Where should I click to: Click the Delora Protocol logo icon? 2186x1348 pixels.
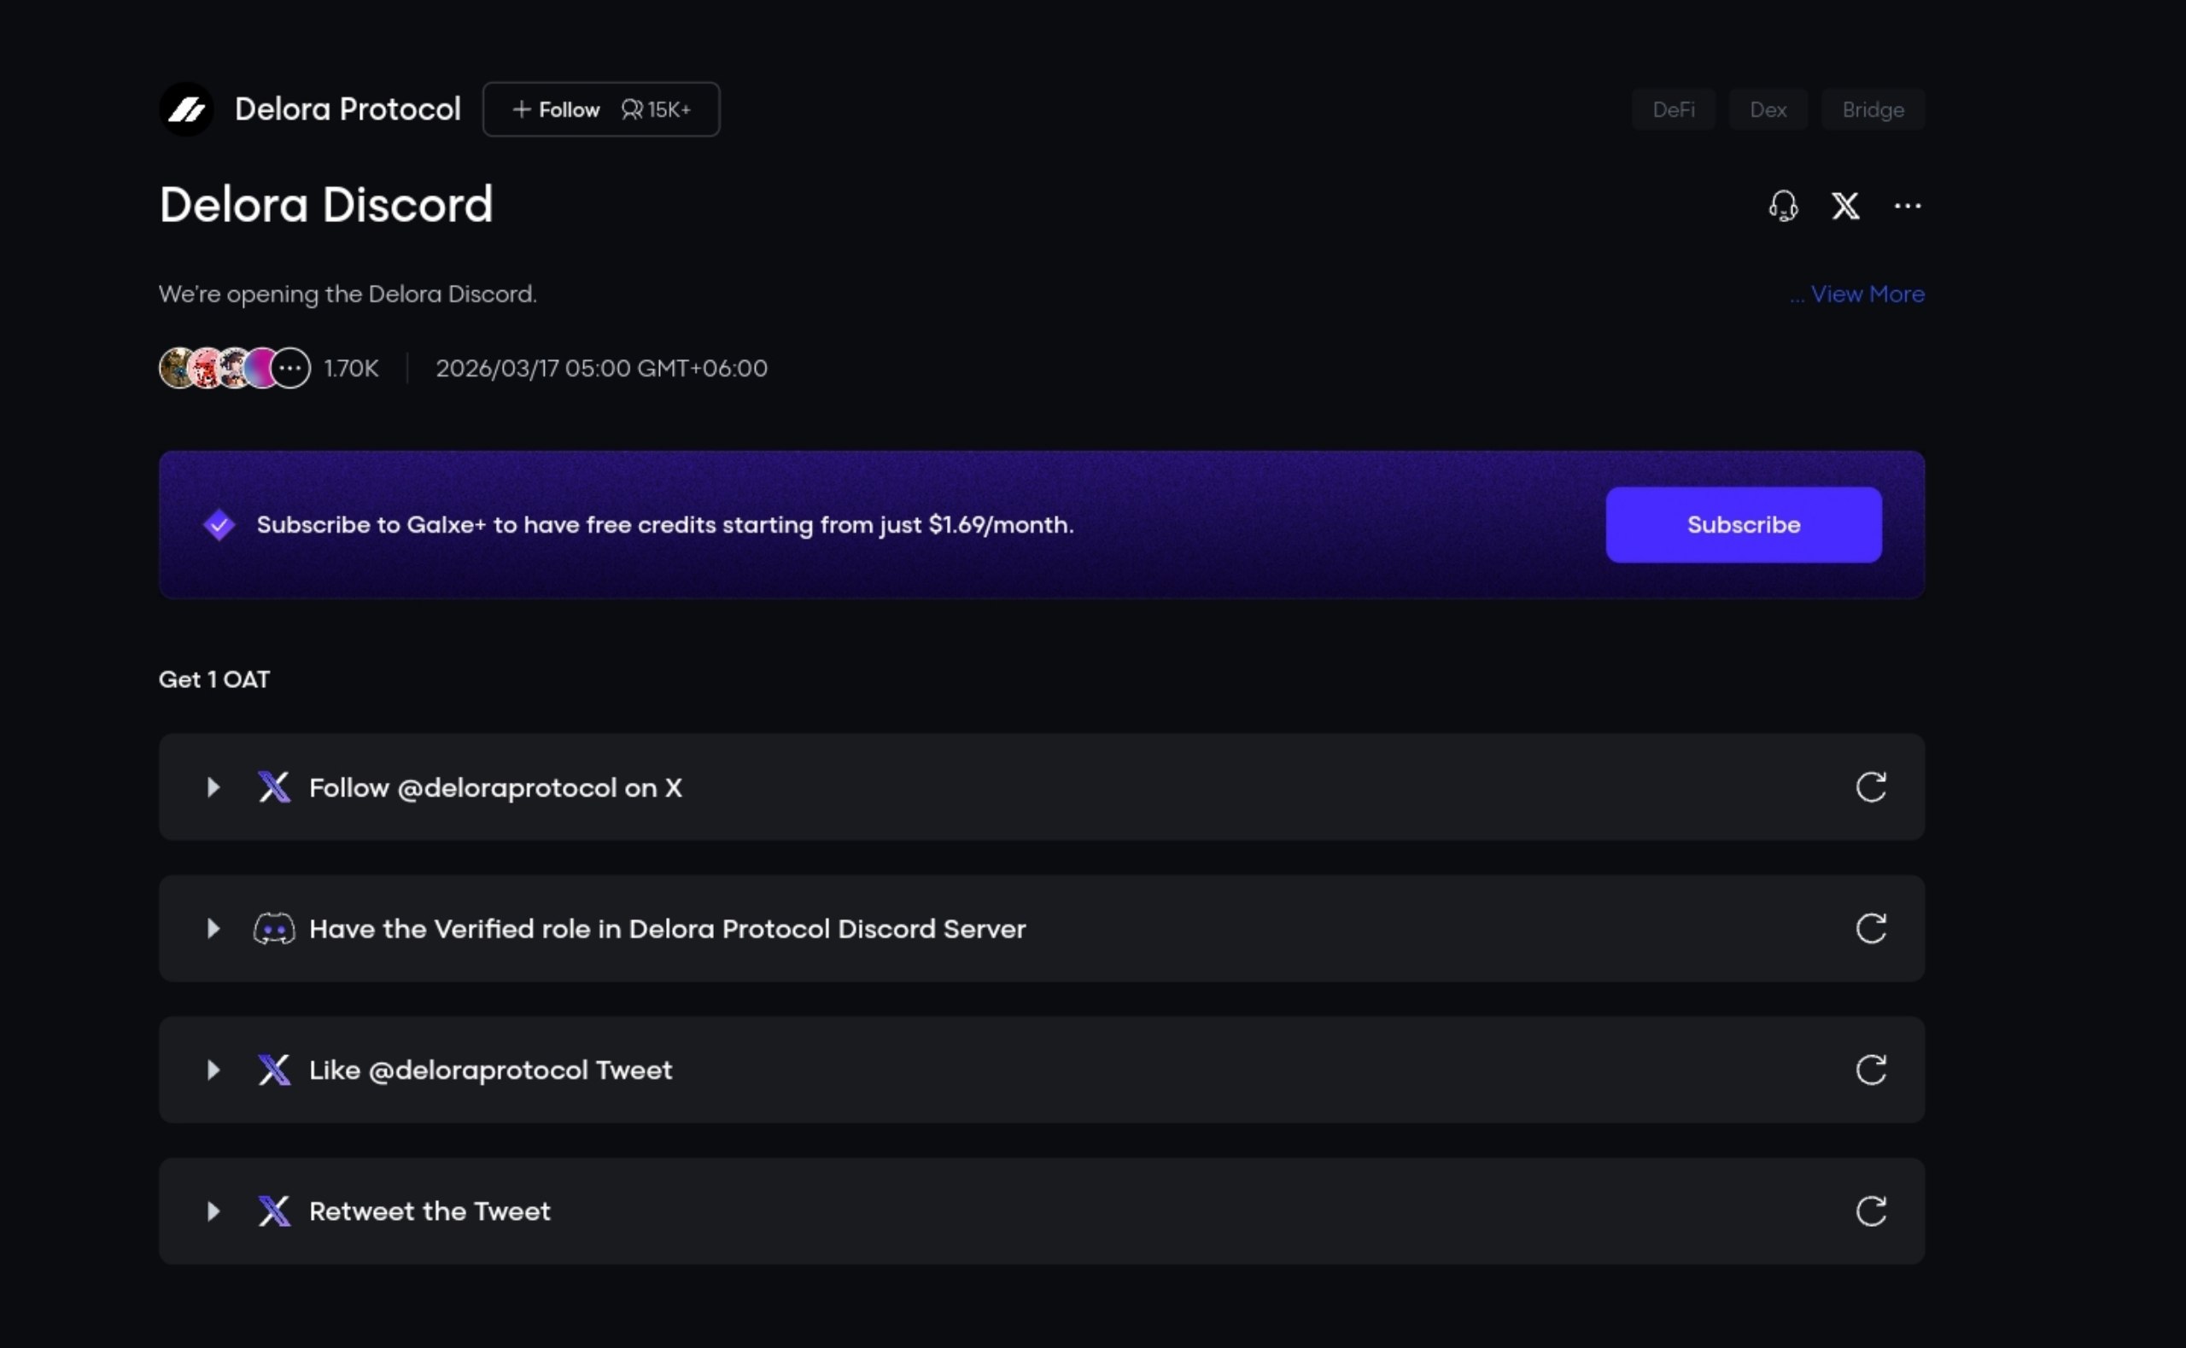point(186,109)
